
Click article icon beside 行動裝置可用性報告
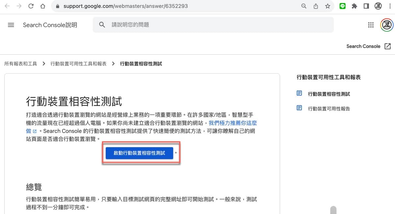click(299, 108)
